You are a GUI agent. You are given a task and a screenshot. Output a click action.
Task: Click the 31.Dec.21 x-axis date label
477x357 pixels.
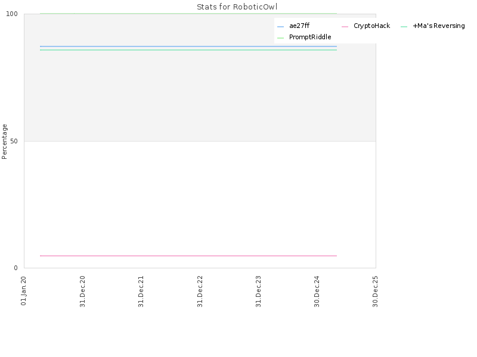pyautogui.click(x=141, y=292)
